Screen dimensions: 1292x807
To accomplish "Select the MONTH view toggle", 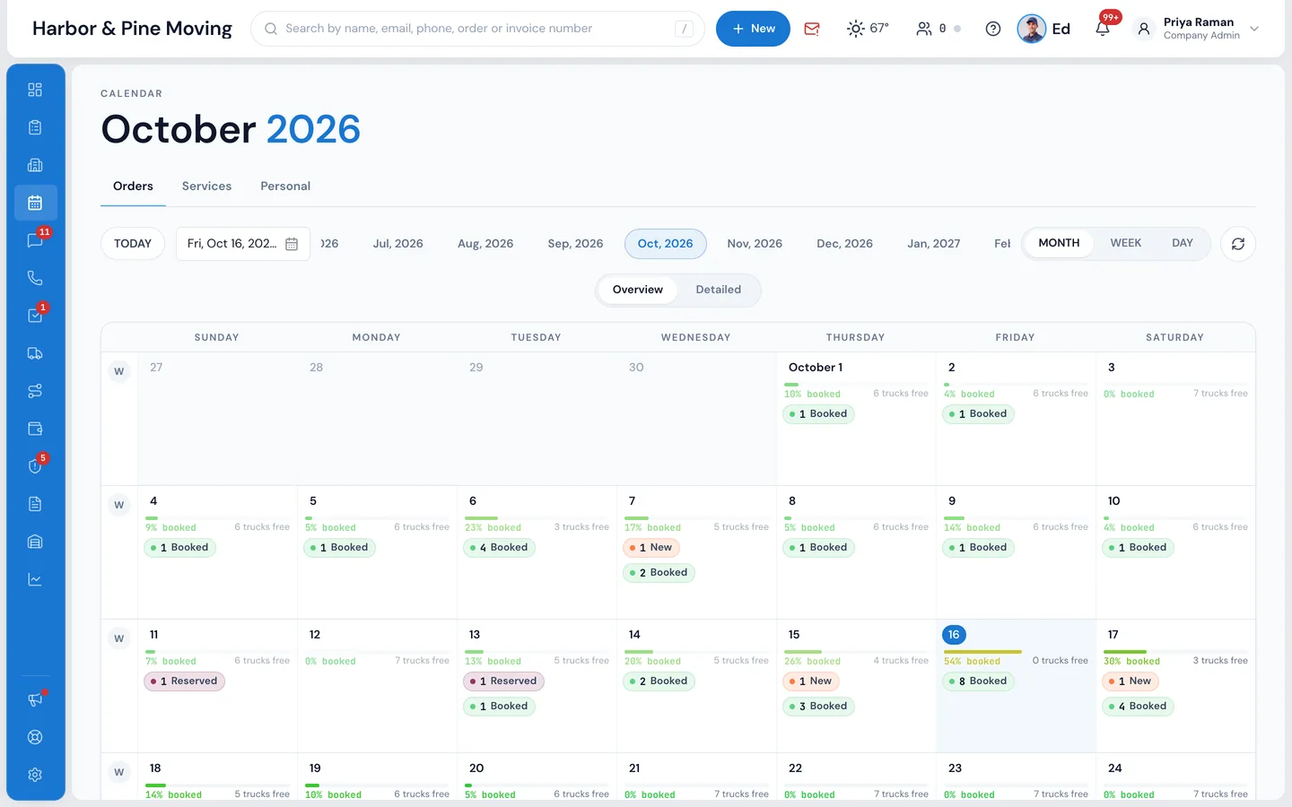I will click(x=1059, y=243).
